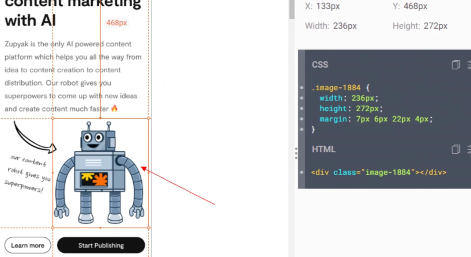Click the top-left selection handle of the robot image

53,118
